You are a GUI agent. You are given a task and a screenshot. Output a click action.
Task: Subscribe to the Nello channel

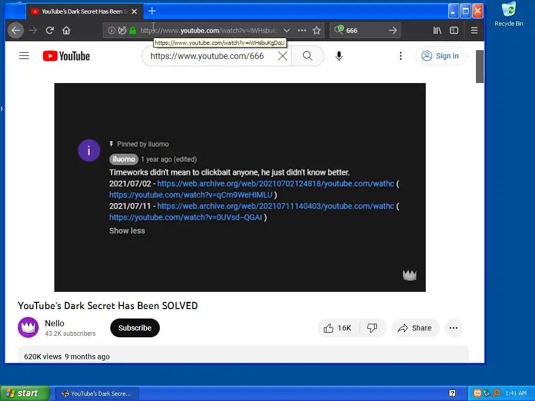click(135, 328)
